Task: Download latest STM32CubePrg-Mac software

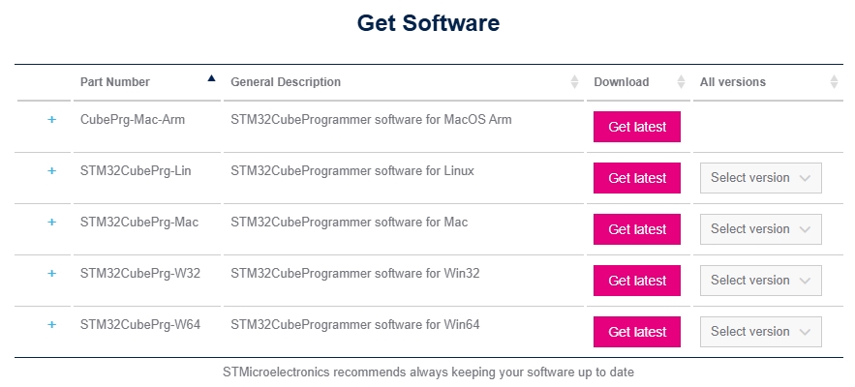Action: pos(636,229)
